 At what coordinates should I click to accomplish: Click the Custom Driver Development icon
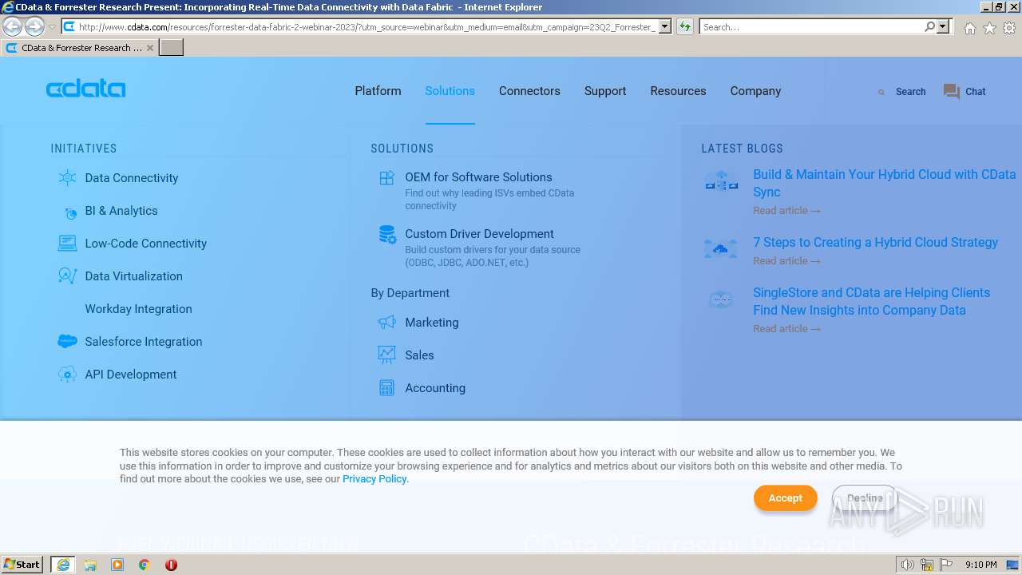(x=387, y=235)
